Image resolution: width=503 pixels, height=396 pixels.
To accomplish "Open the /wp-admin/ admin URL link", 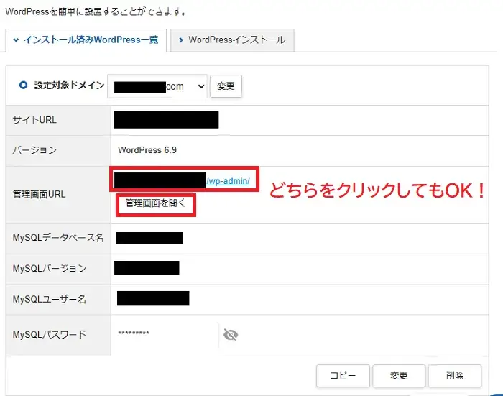I will tap(228, 181).
